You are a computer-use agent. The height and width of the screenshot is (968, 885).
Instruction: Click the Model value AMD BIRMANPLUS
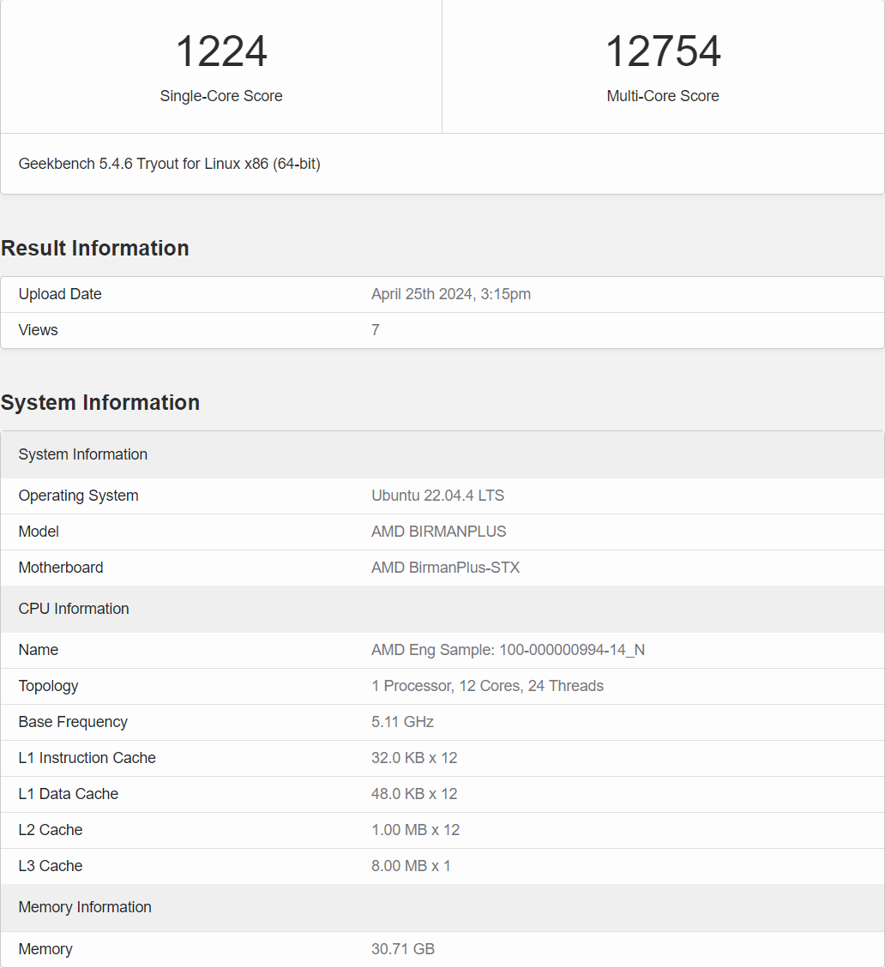(x=438, y=532)
